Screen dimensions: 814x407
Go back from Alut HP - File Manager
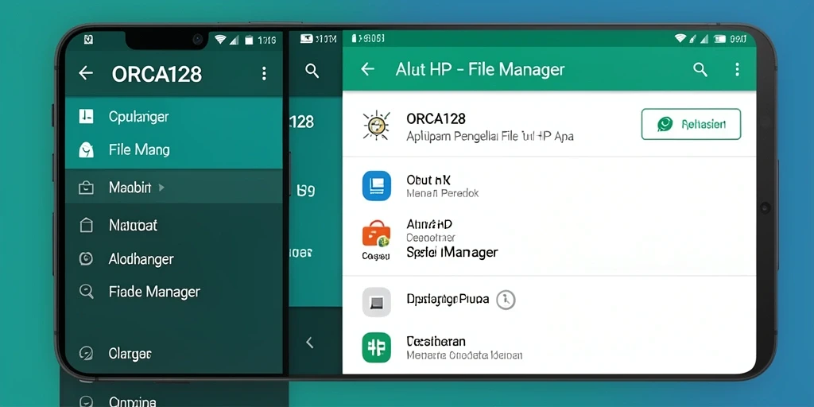point(367,69)
